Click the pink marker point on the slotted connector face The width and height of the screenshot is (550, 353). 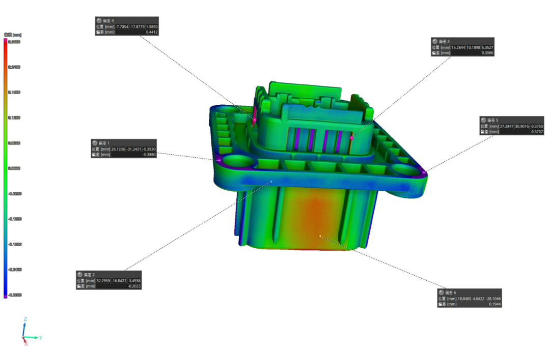(x=351, y=138)
